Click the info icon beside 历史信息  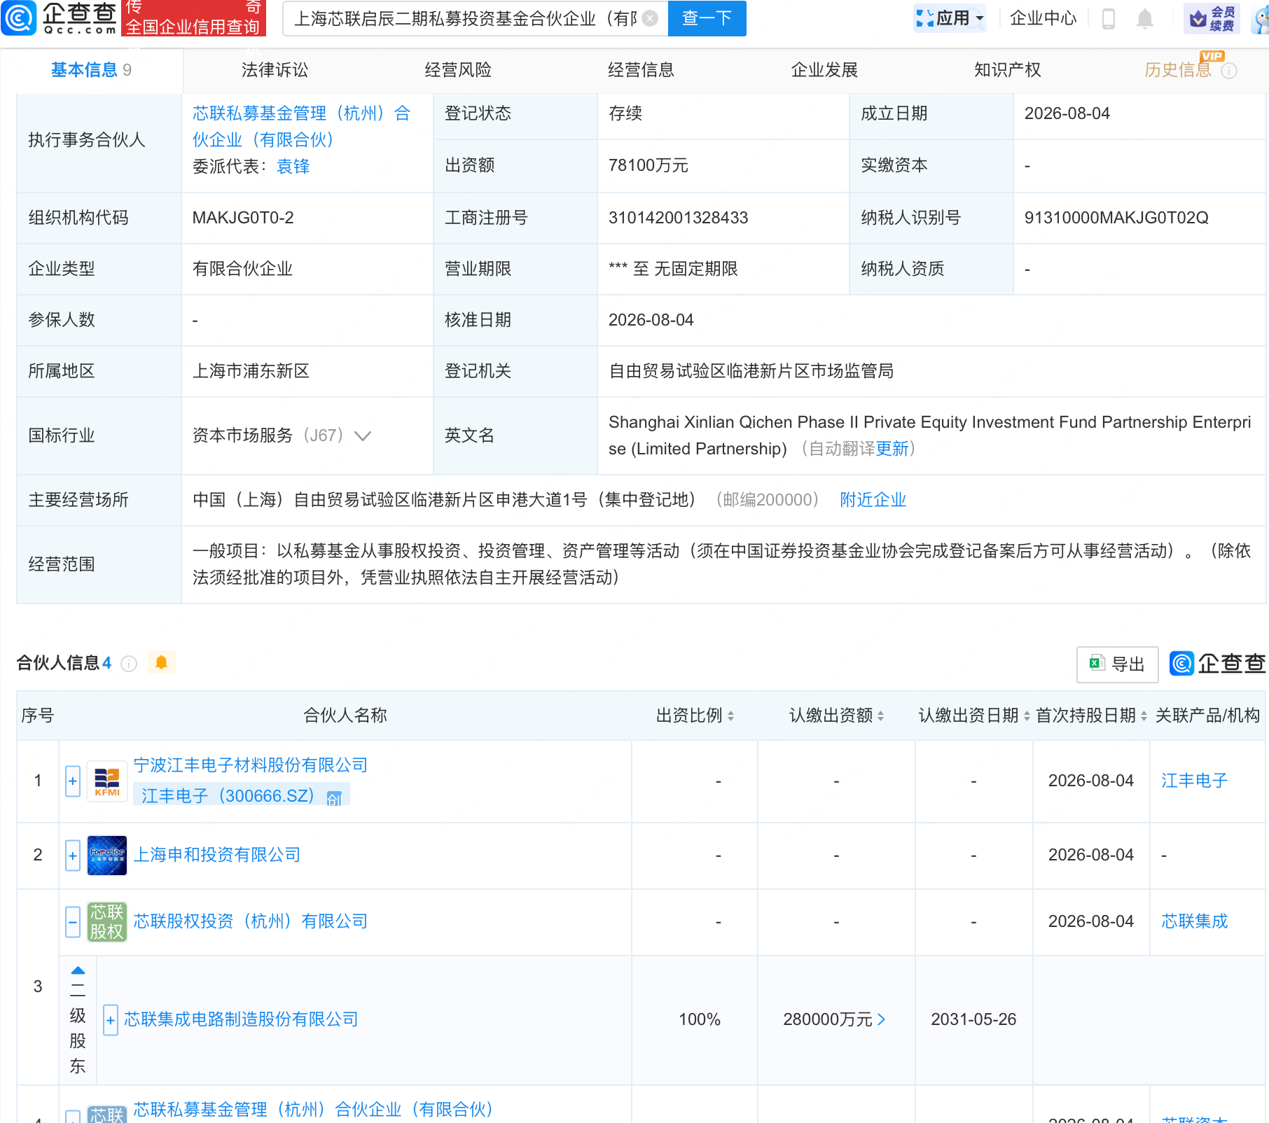click(1229, 71)
